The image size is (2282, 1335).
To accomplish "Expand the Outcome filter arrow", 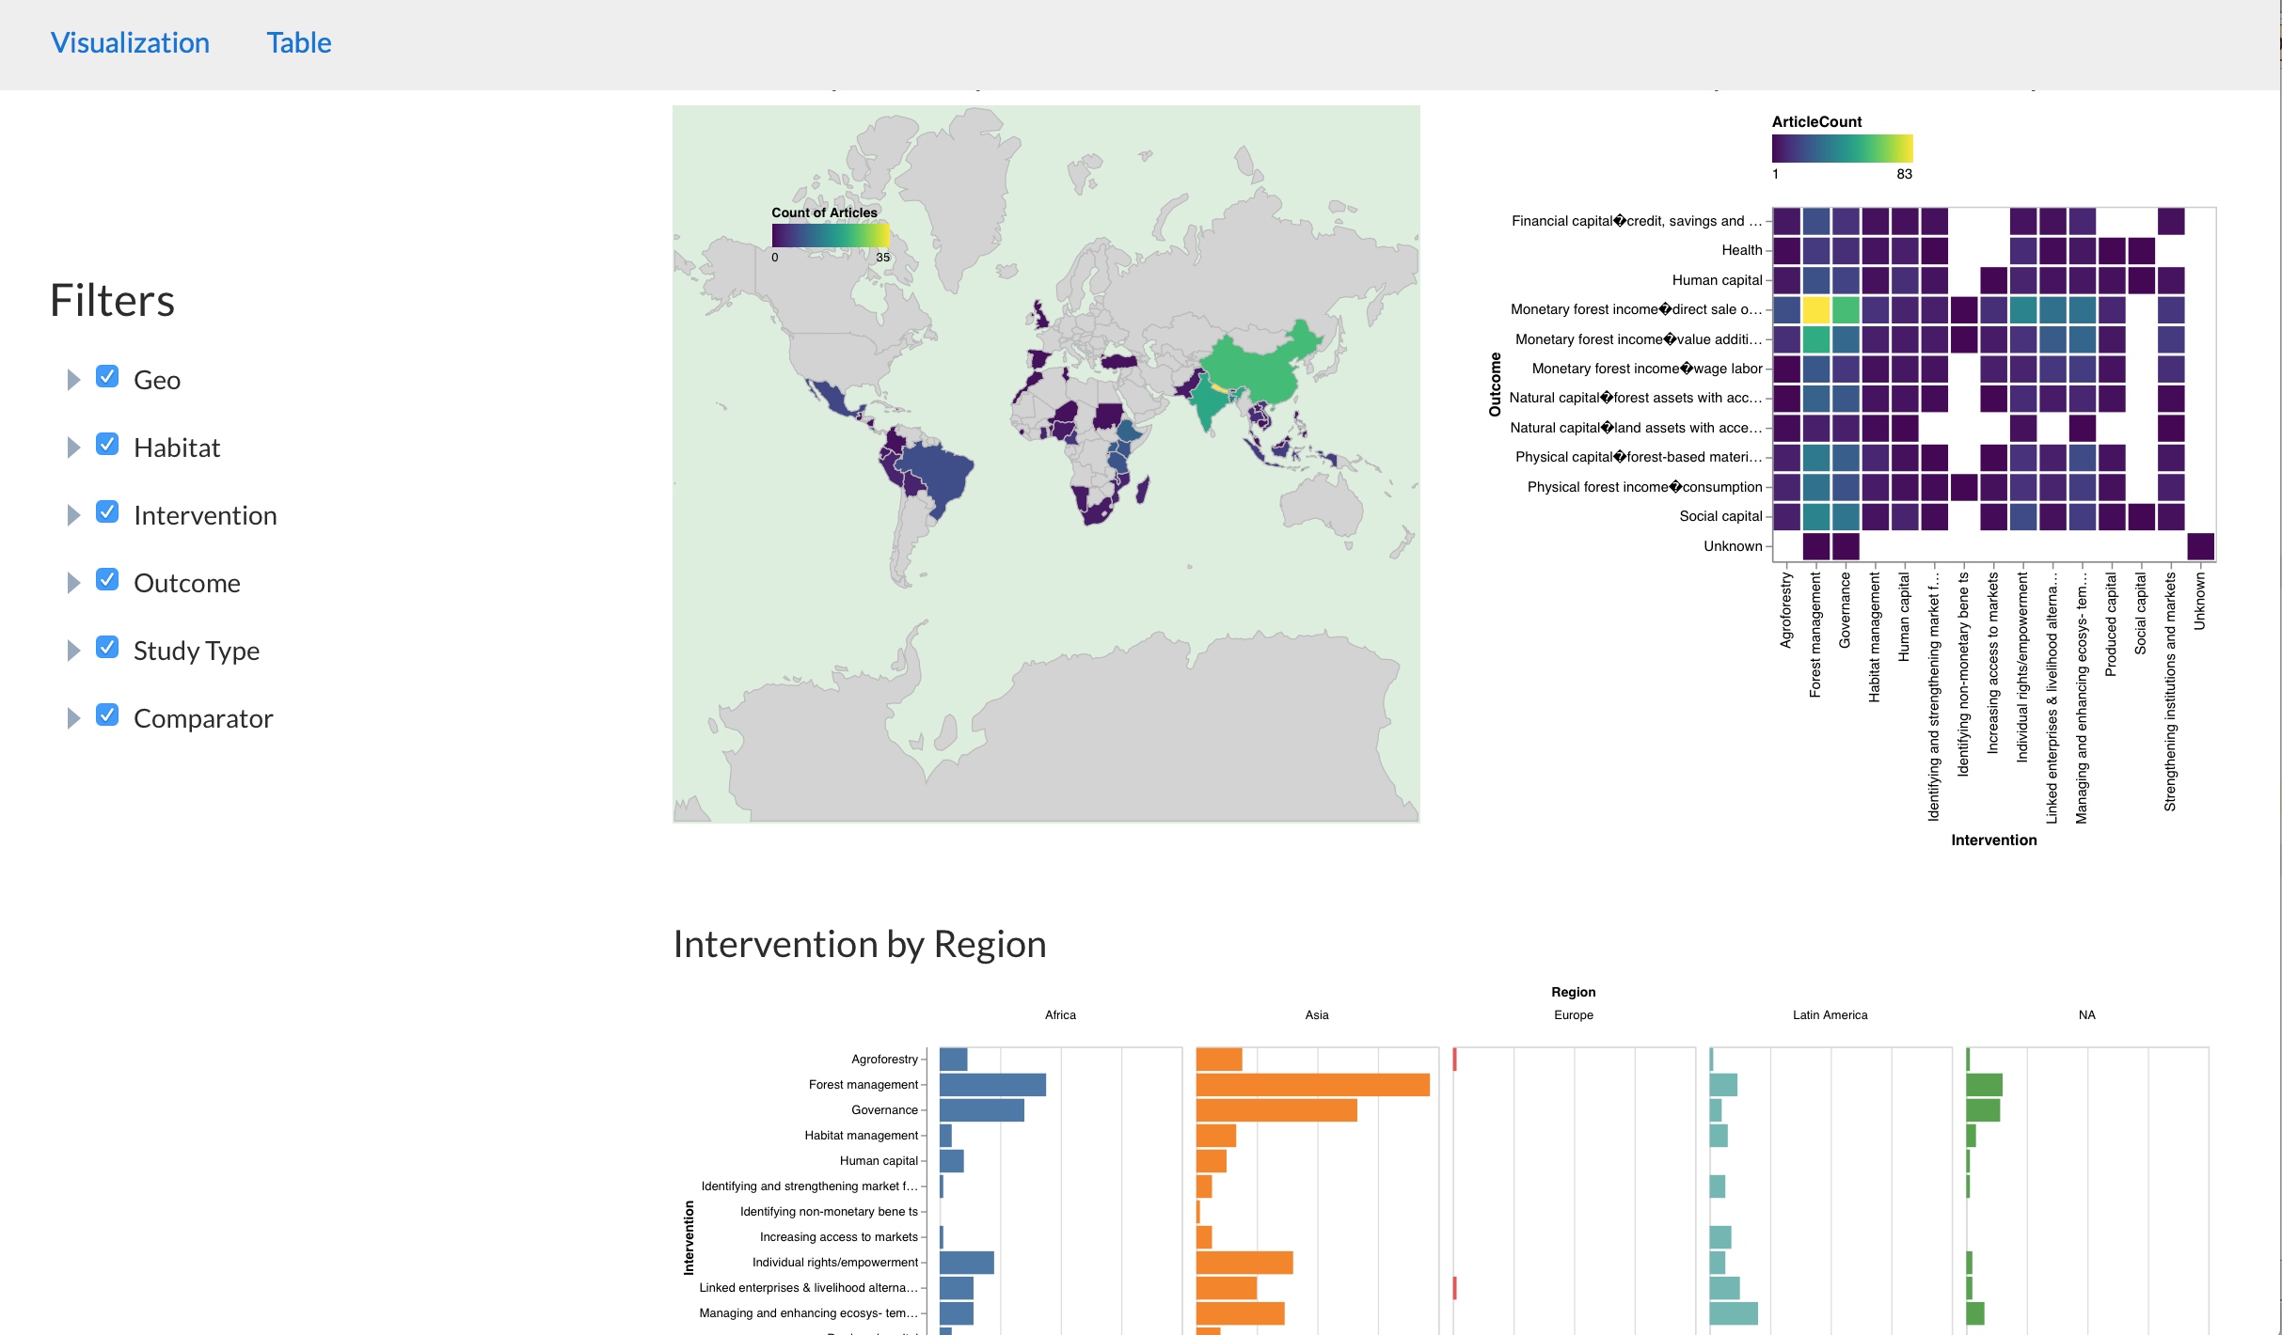I will click(73, 583).
